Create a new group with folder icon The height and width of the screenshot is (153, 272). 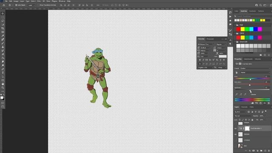coord(261,151)
